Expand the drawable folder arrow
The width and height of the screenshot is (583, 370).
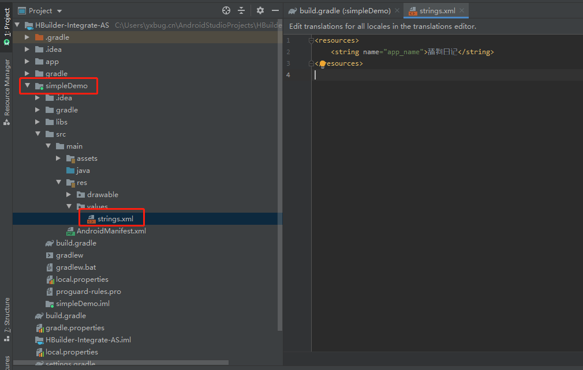(69, 195)
